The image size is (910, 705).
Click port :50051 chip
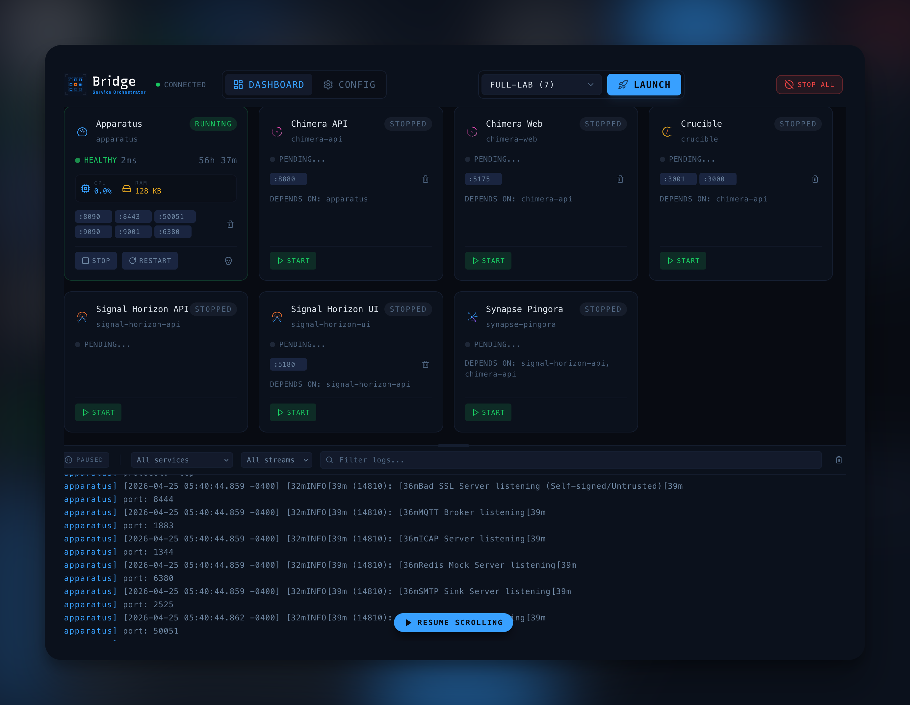(x=174, y=217)
